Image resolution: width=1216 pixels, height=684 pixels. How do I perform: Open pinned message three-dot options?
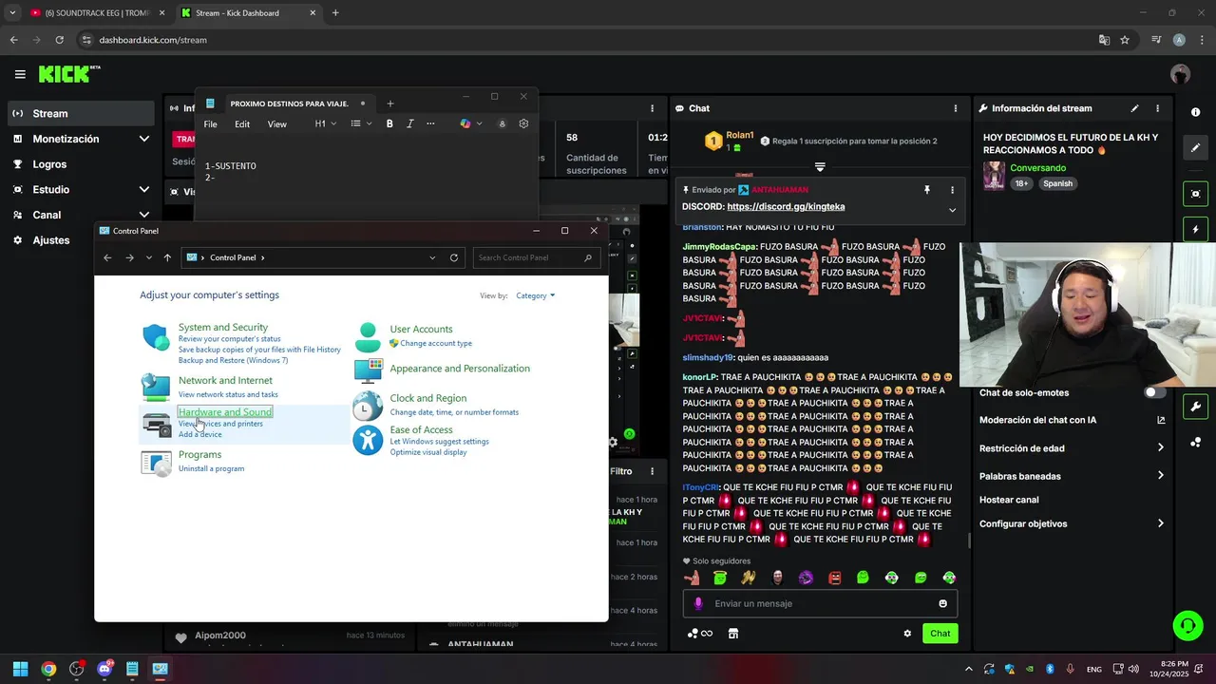tap(952, 190)
